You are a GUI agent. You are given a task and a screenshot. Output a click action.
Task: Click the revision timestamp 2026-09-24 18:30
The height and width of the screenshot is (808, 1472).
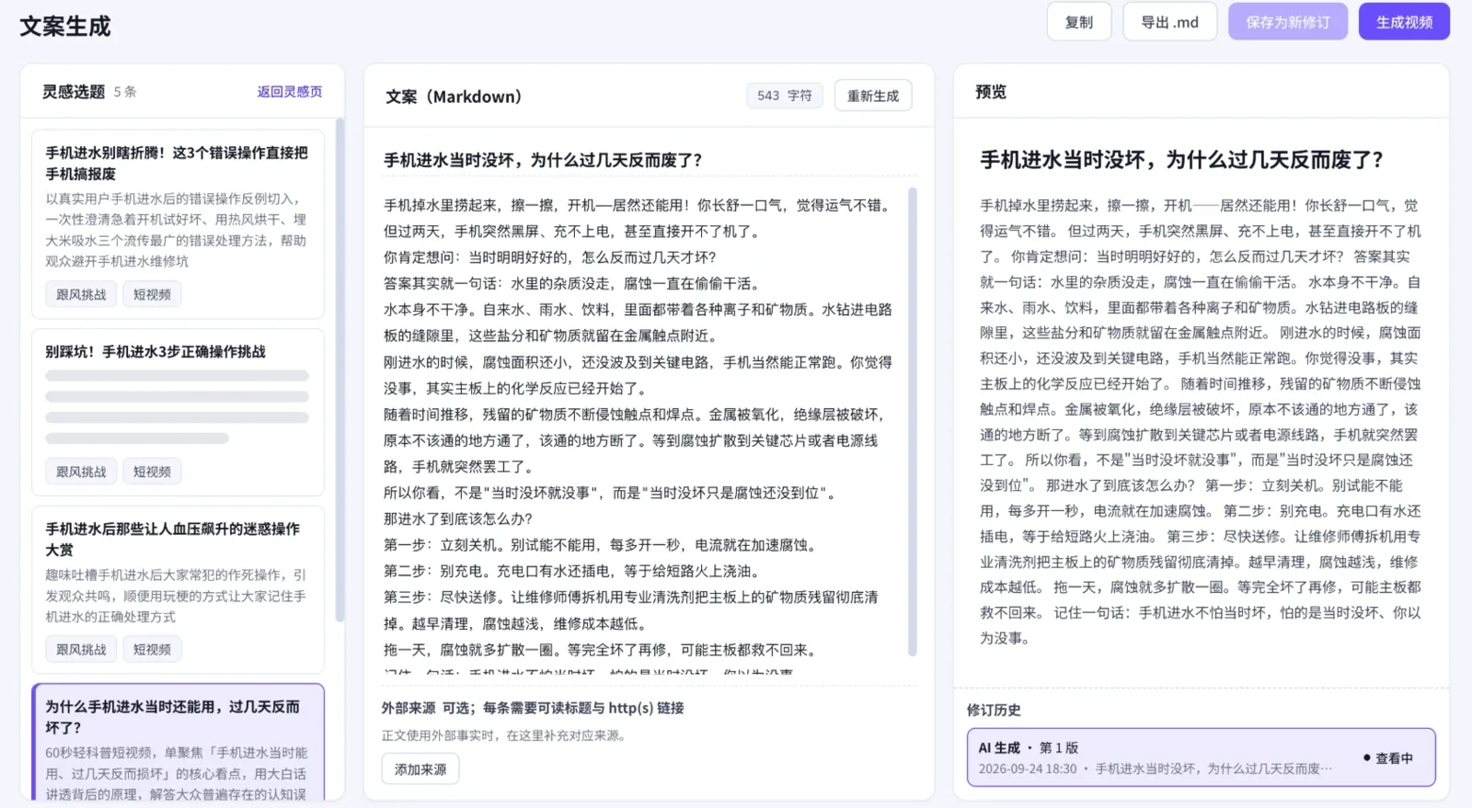(1028, 768)
